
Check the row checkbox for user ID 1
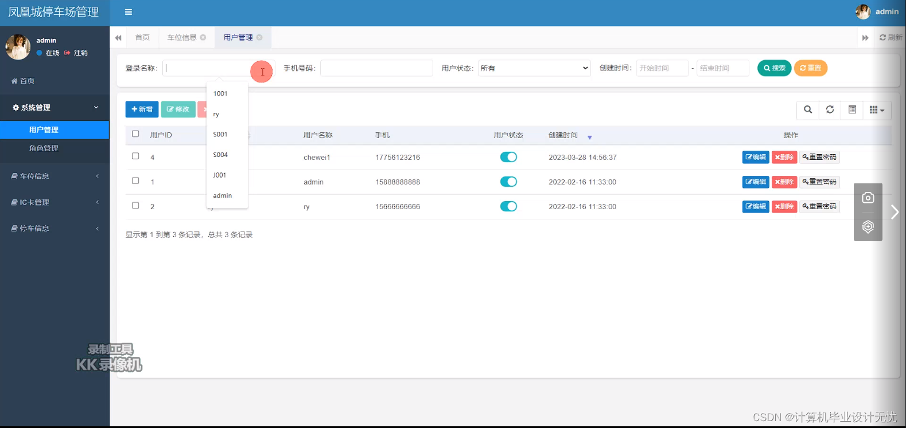pyautogui.click(x=135, y=180)
